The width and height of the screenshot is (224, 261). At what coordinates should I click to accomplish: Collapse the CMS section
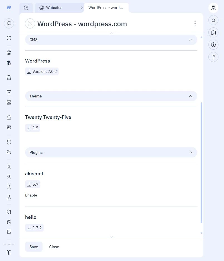(191, 40)
